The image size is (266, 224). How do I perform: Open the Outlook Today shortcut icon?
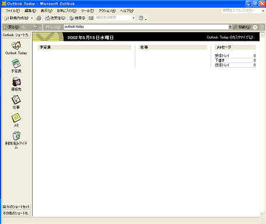pyautogui.click(x=16, y=45)
